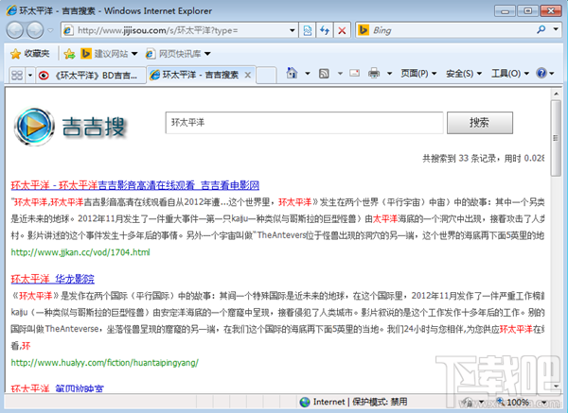Click the Forward navigation arrow
Screen dimensions: 568x413
tap(35, 30)
